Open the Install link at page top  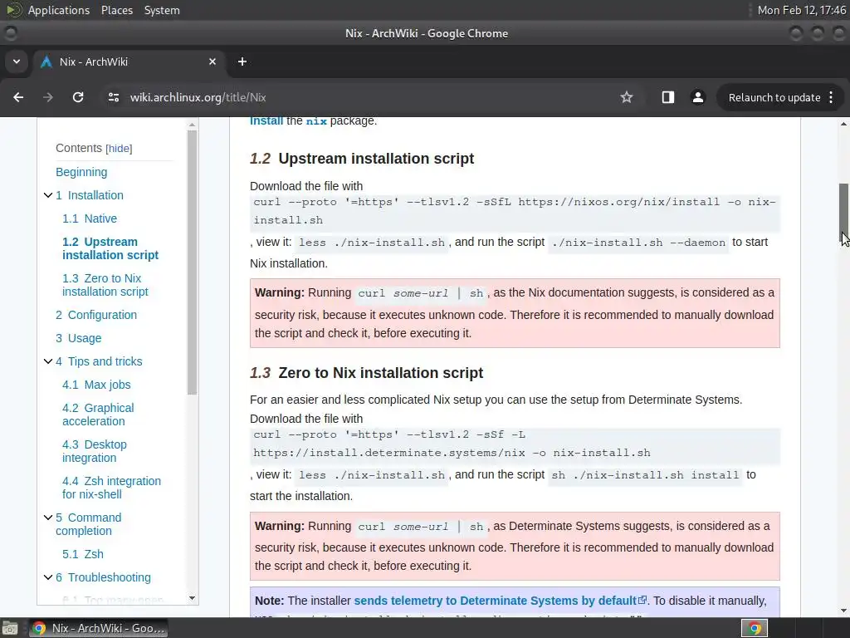266,121
